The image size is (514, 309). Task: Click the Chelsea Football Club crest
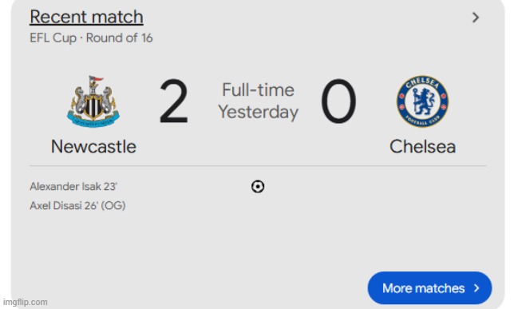coord(423,101)
